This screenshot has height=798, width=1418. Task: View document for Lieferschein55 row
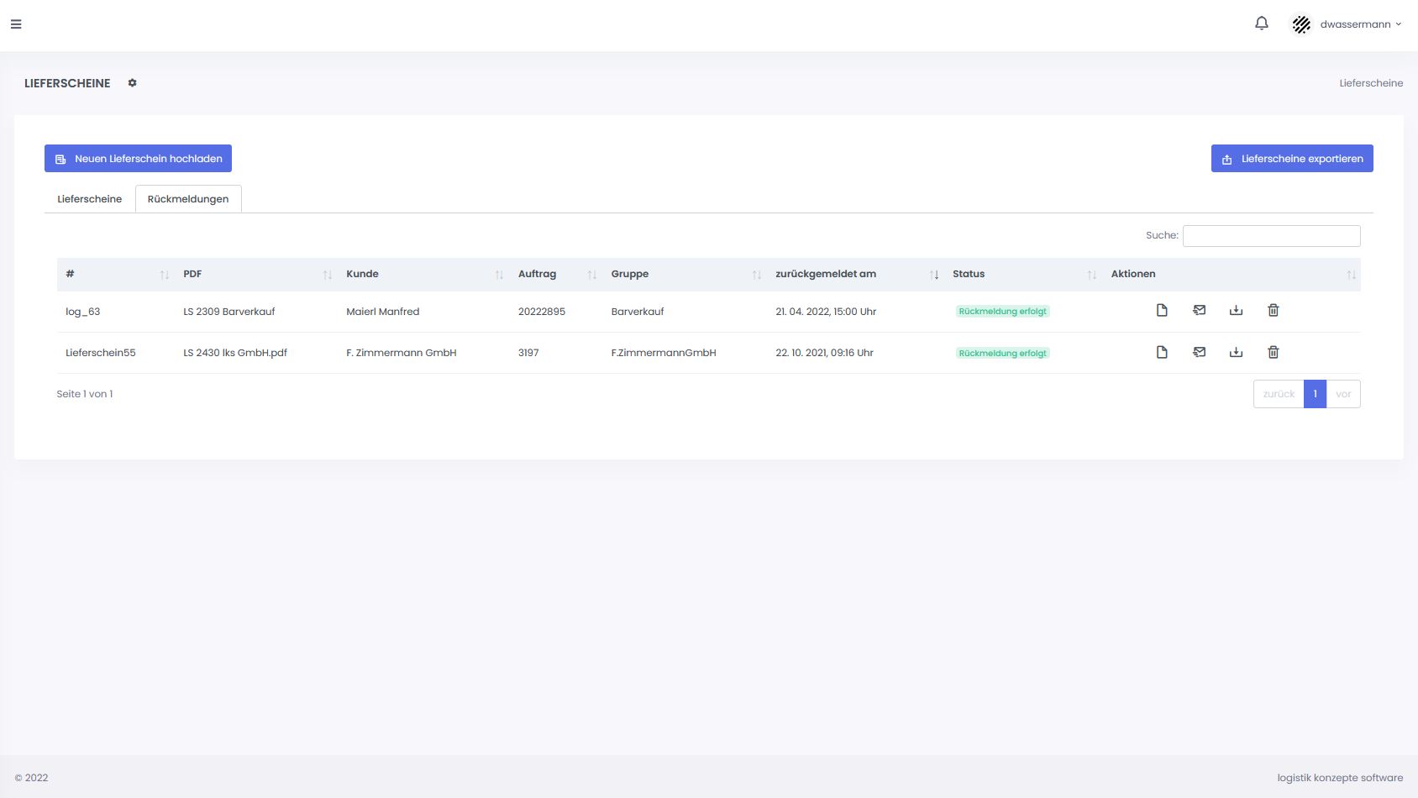(x=1162, y=353)
